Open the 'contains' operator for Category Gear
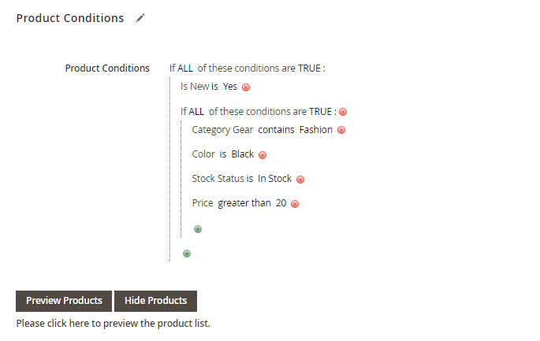The height and width of the screenshot is (341, 540). tap(276, 130)
